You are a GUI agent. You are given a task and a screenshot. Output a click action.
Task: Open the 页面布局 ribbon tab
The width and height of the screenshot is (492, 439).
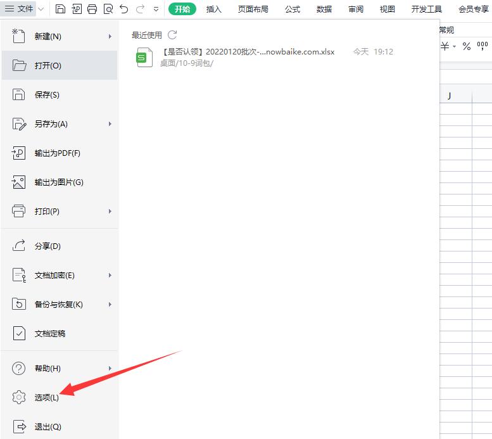click(253, 9)
